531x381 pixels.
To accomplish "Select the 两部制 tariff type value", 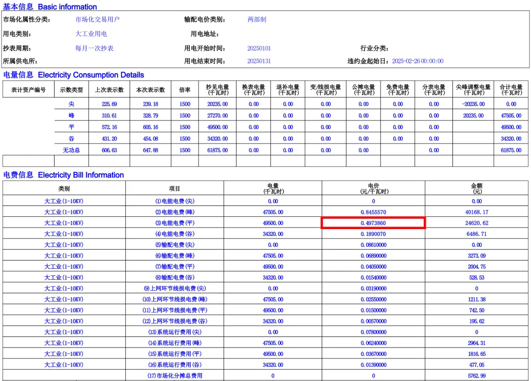I will pos(257,20).
